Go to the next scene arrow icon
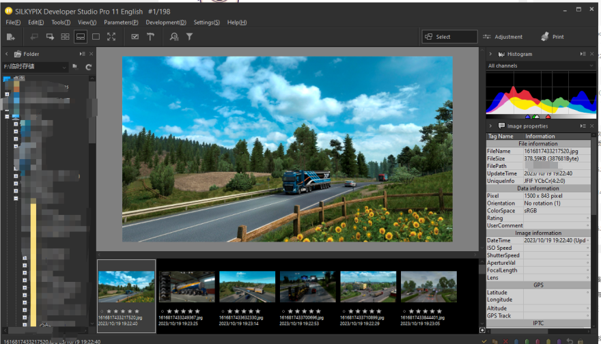 click(x=50, y=37)
